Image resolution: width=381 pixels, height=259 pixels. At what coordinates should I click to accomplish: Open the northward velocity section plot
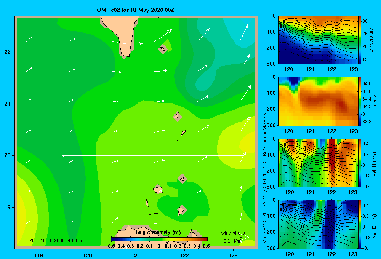(318, 163)
